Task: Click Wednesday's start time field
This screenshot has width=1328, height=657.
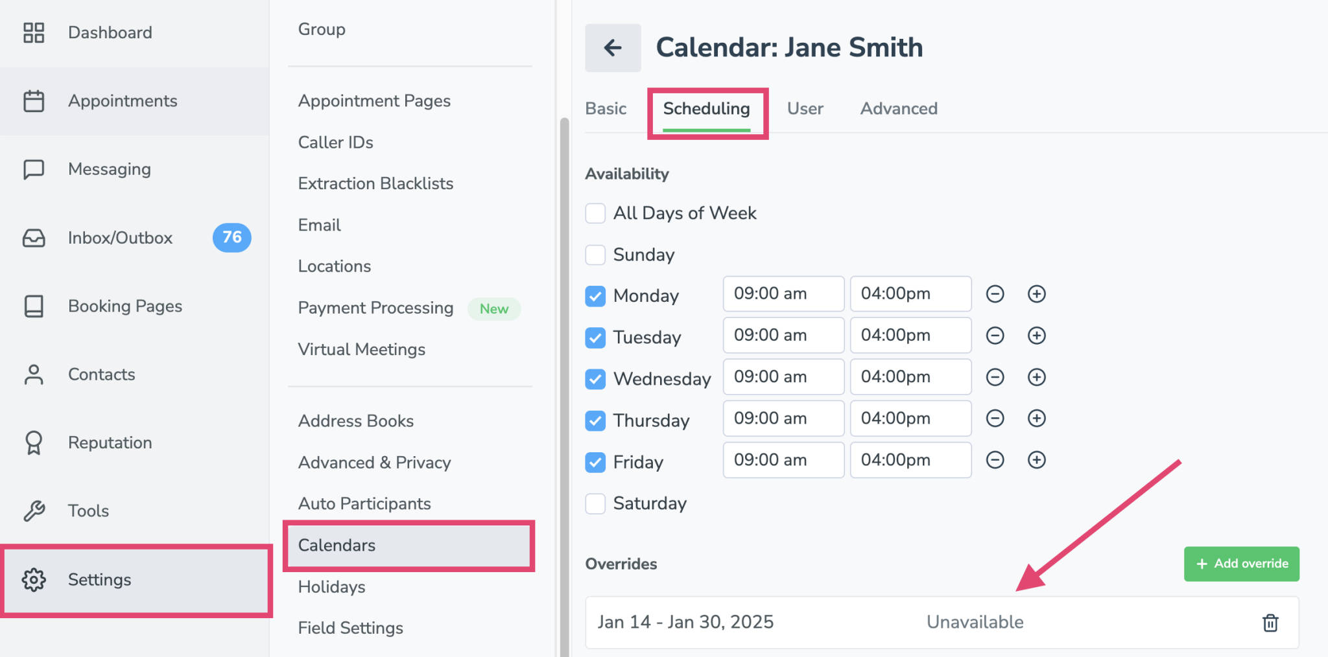Action: (783, 376)
